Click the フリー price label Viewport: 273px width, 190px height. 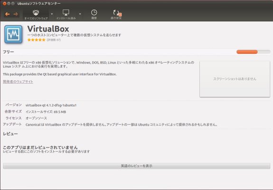pos(9,52)
